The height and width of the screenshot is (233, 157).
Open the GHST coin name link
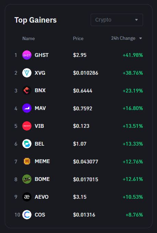[41, 55]
